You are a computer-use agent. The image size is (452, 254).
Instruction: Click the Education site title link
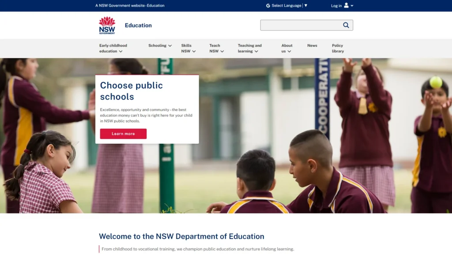click(138, 25)
